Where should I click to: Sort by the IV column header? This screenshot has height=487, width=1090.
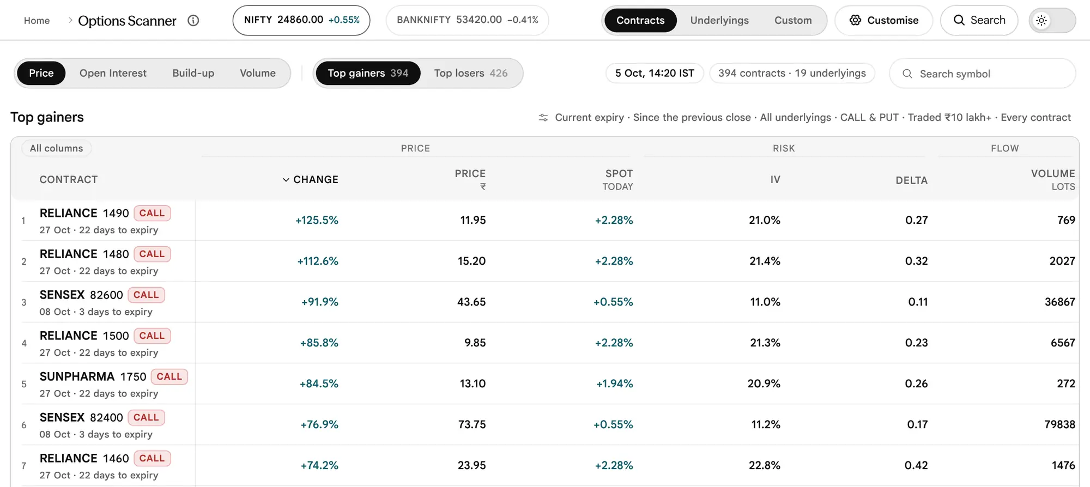pos(775,180)
